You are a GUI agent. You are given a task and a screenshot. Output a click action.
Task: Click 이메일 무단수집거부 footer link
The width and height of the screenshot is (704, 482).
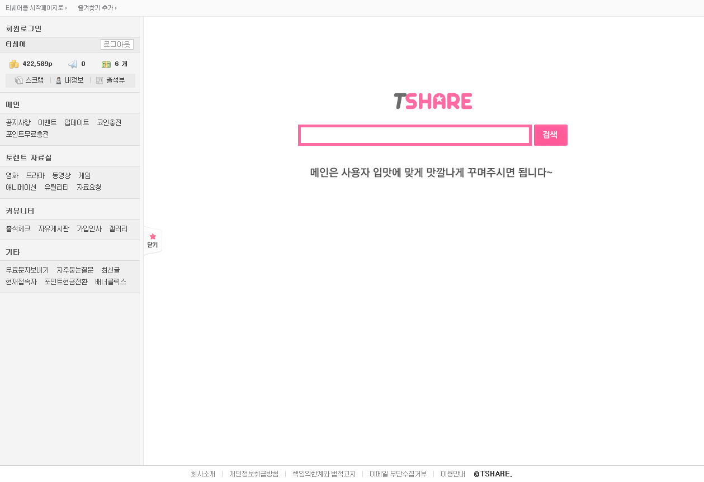(x=398, y=474)
